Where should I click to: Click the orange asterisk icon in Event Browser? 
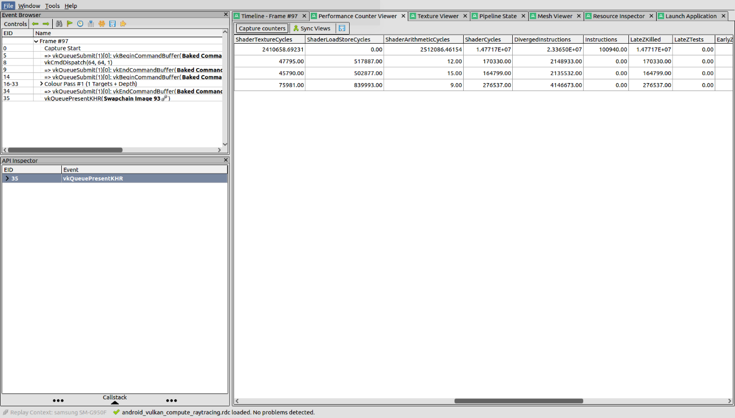tap(102, 24)
